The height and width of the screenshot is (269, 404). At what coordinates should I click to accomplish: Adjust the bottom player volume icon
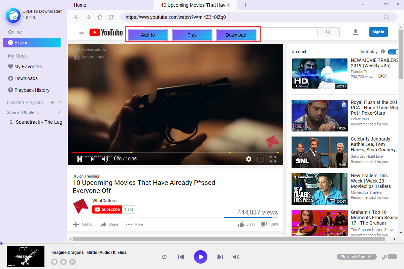click(x=236, y=257)
